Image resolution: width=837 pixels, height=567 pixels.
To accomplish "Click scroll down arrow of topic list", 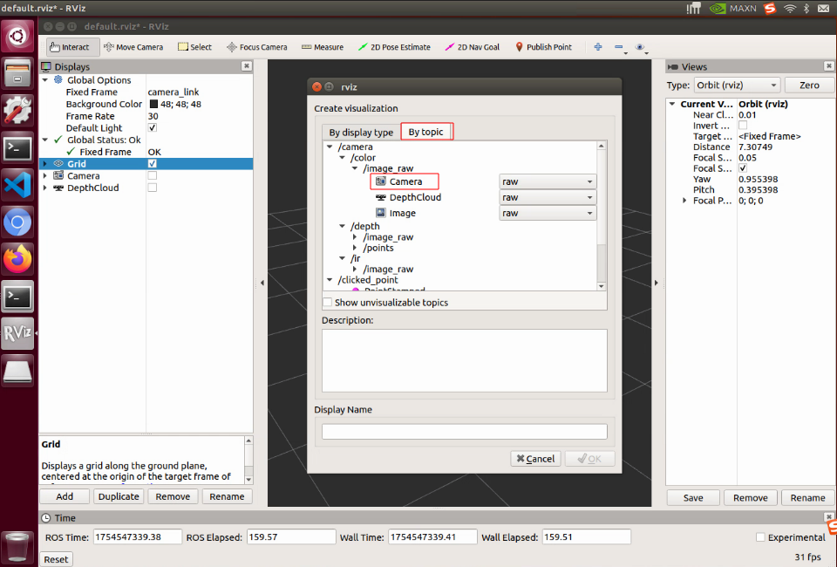I will (x=602, y=286).
